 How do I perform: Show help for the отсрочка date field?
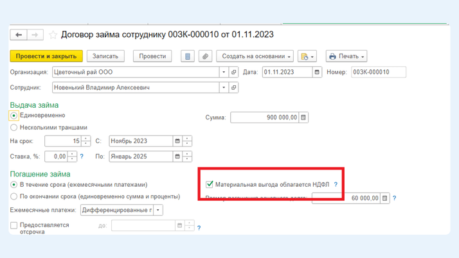click(199, 228)
